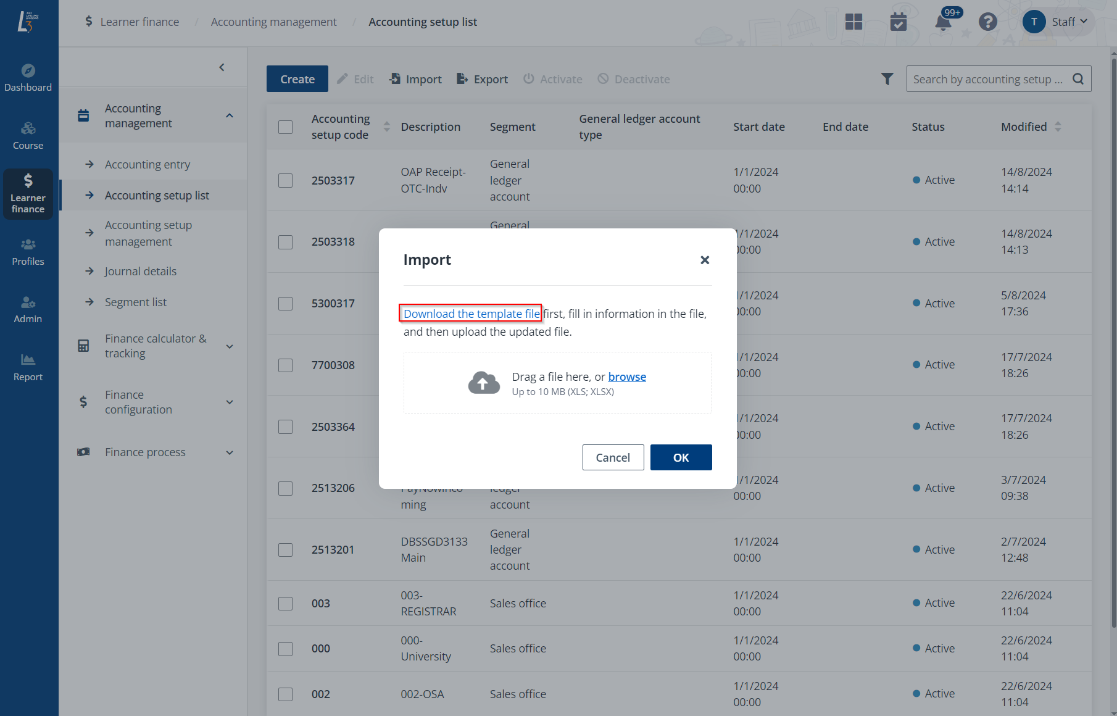Screen dimensions: 1117x716
Task: Tick the checkbox for row 2503317
Action: (285, 180)
